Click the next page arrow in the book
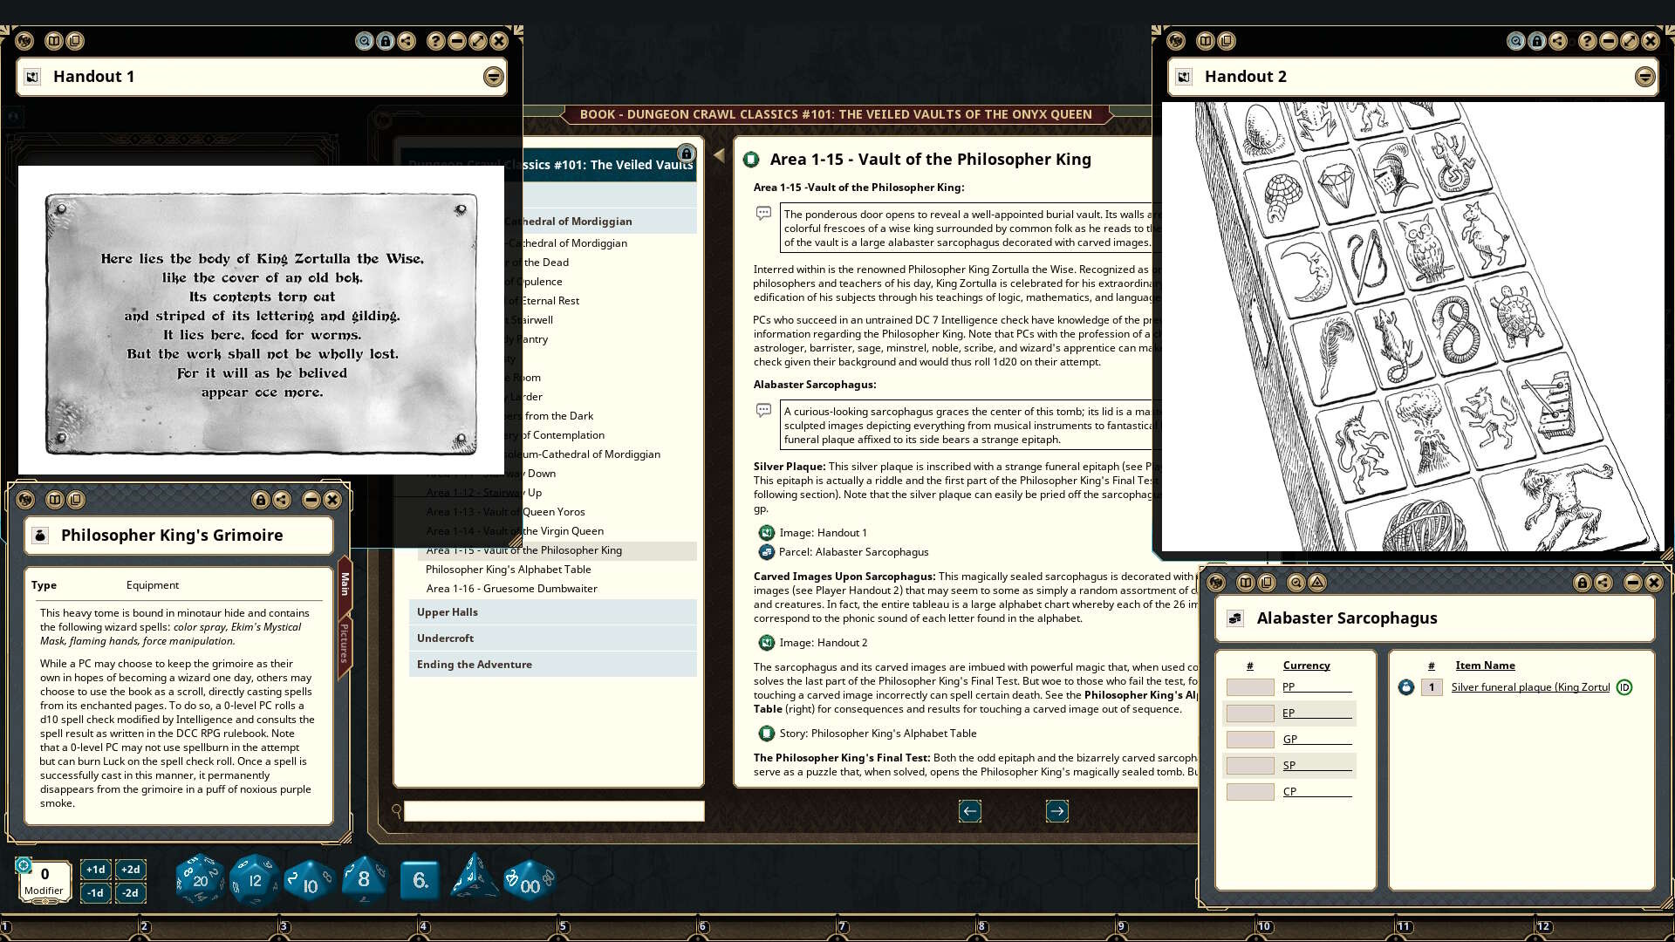 tap(1056, 810)
